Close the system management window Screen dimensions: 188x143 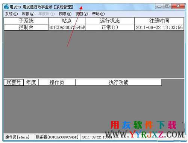click(178, 6)
